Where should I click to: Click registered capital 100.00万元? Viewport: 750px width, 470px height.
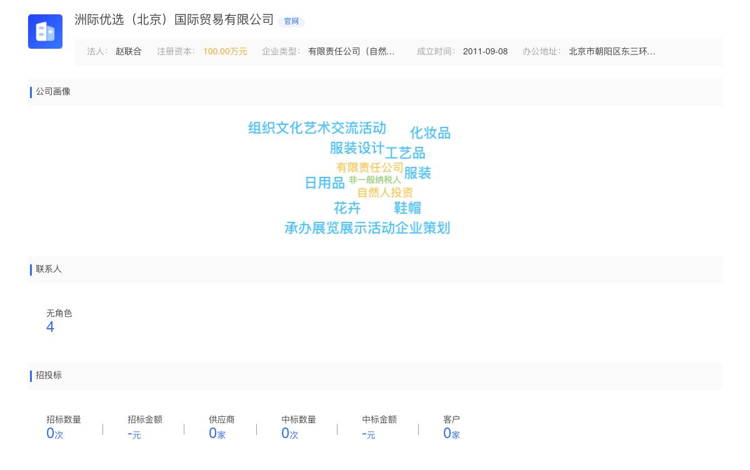point(224,52)
